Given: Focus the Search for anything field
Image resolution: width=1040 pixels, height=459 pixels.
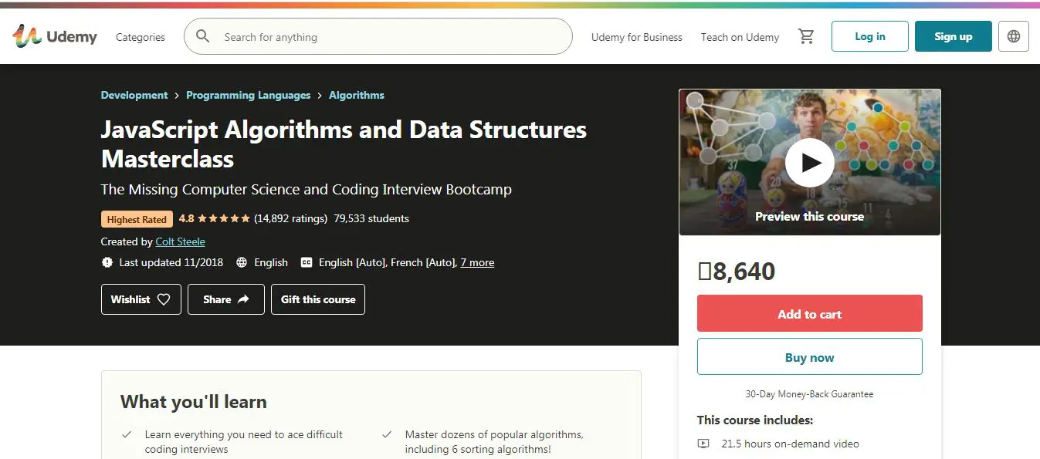Looking at the screenshot, I should [386, 37].
